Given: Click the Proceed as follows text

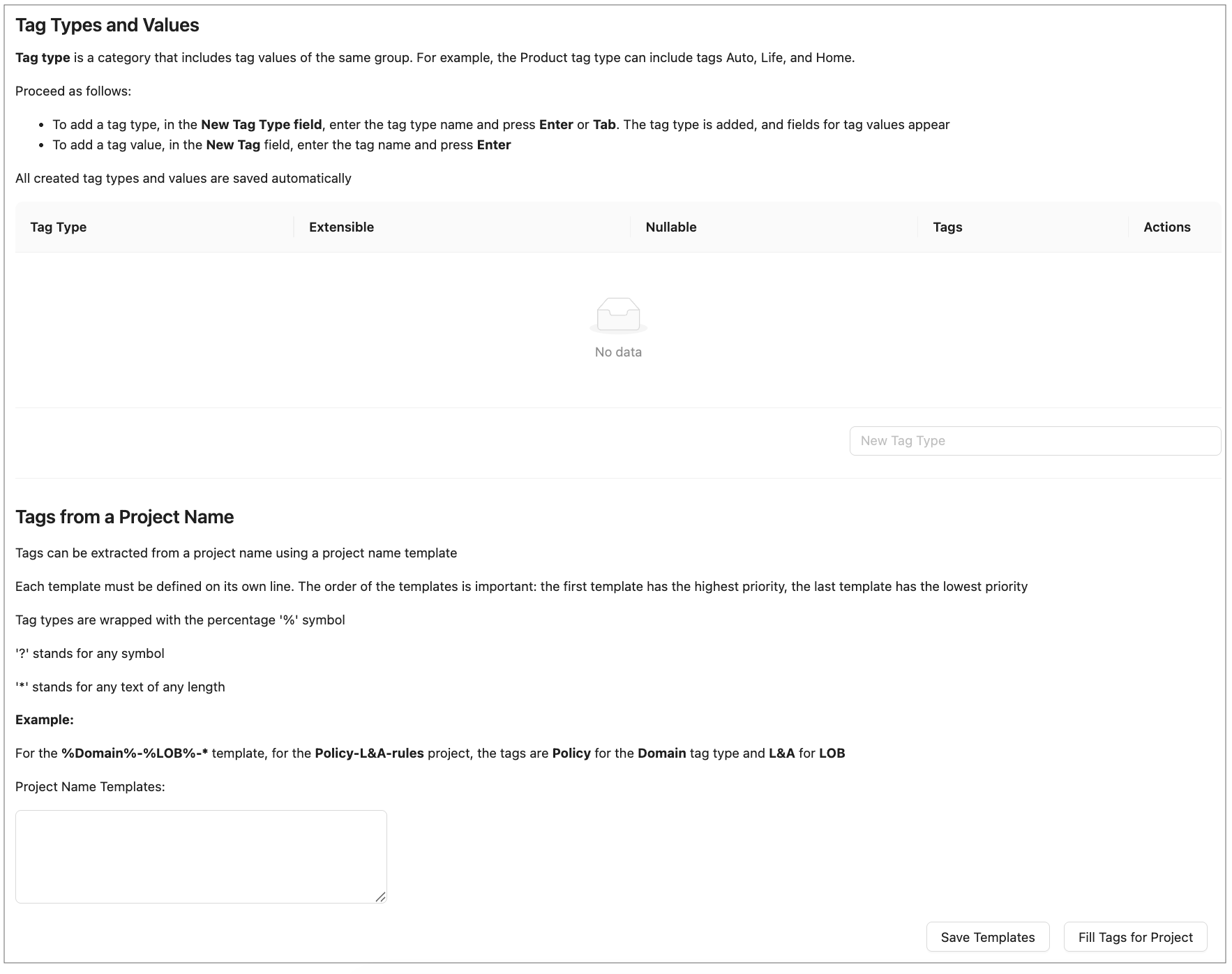Looking at the screenshot, I should (73, 91).
